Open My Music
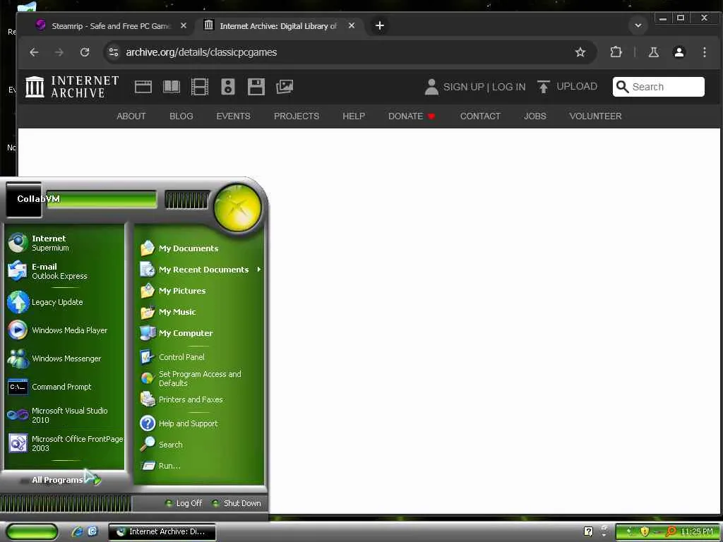The image size is (723, 542). point(201,312)
